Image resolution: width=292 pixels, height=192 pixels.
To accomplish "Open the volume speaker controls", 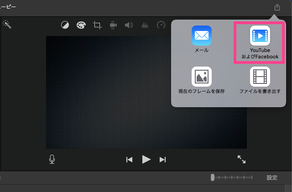I will click(x=129, y=25).
